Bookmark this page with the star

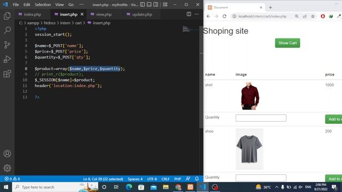pos(313,17)
